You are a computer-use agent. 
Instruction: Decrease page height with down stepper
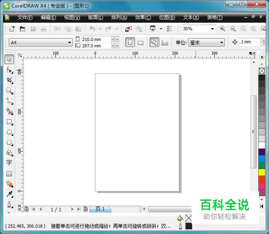click(113, 46)
